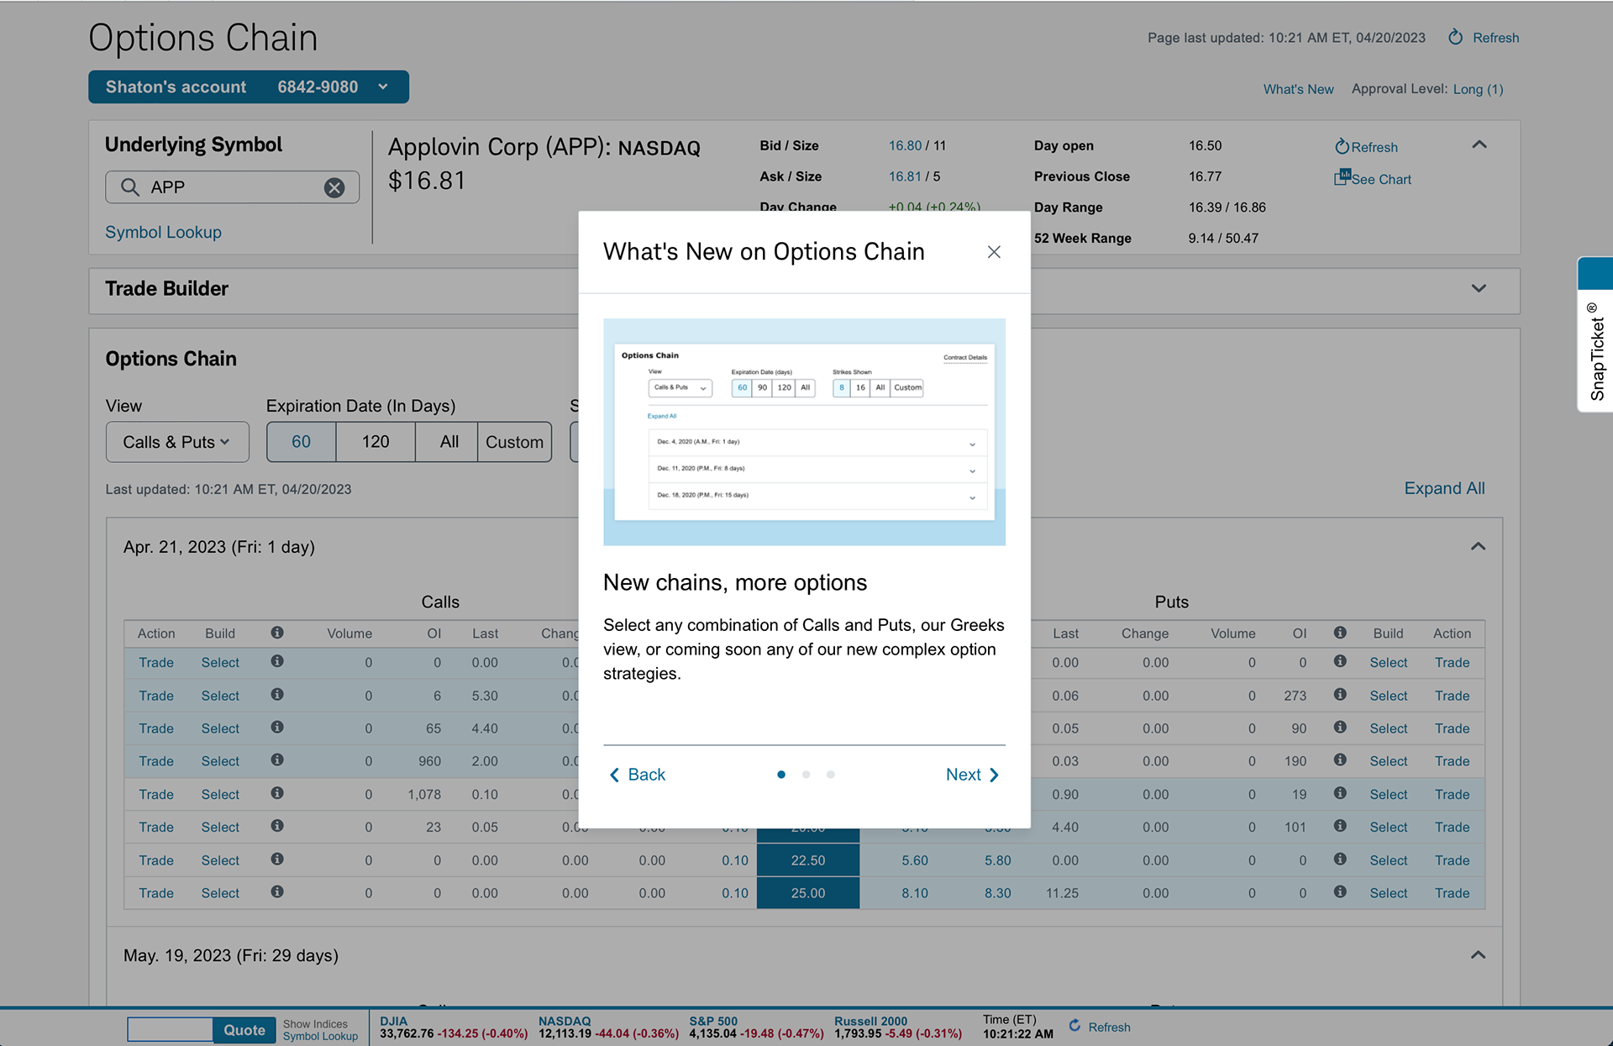Click the See Chart icon link

click(1342, 177)
